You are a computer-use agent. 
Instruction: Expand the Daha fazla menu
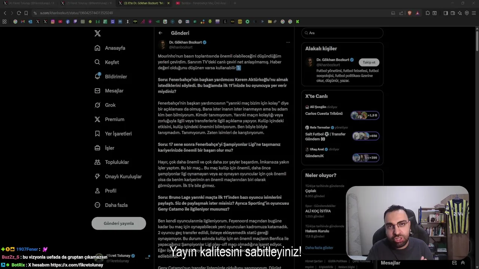click(111, 205)
